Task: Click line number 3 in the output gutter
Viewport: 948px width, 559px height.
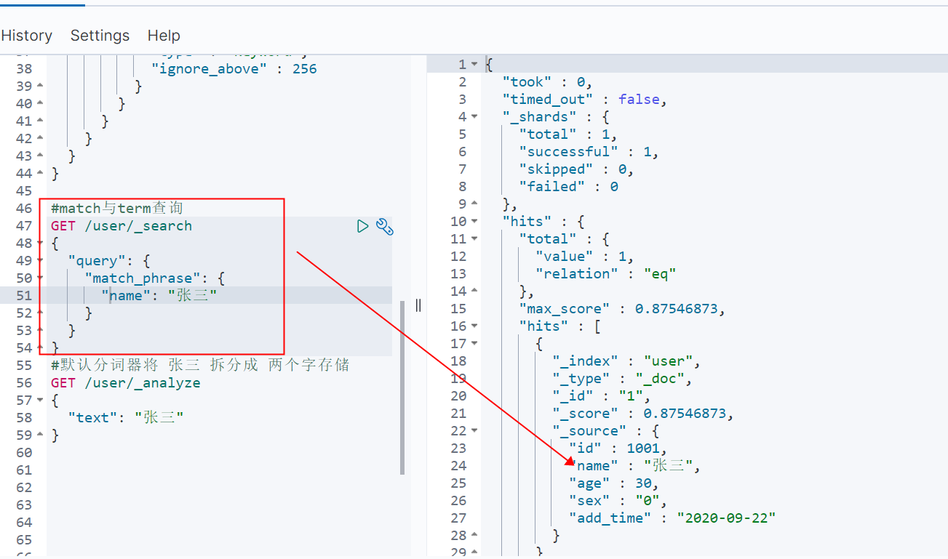Action: click(x=462, y=100)
